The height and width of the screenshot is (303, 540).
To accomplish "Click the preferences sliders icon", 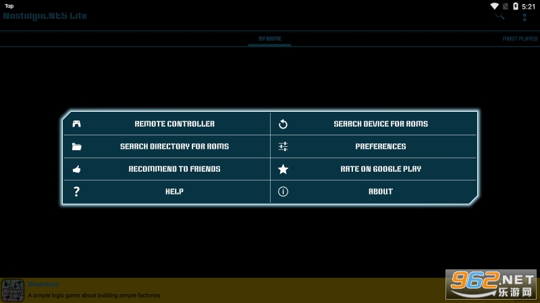I will [x=283, y=147].
